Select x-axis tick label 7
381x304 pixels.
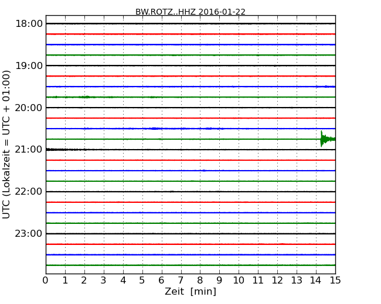(181, 281)
